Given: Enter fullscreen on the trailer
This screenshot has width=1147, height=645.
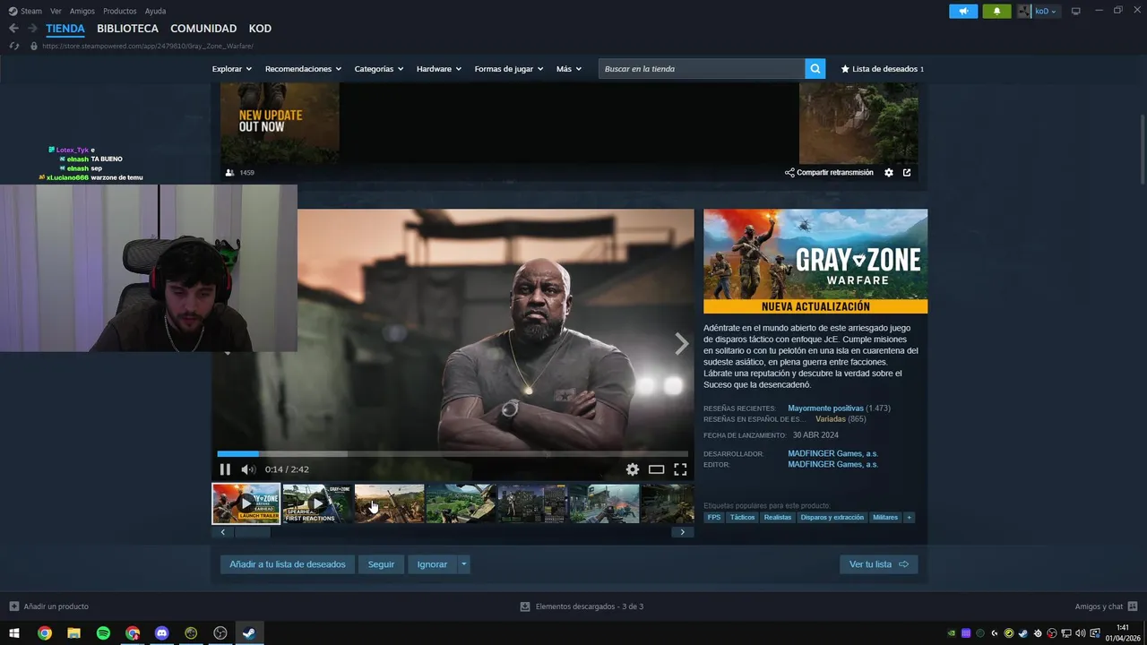Looking at the screenshot, I should (680, 469).
